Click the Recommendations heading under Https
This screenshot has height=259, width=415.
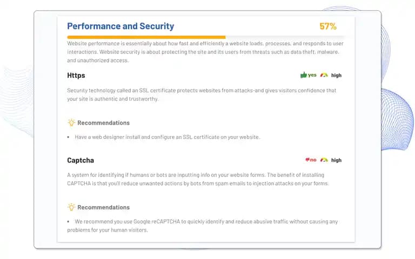[104, 123]
